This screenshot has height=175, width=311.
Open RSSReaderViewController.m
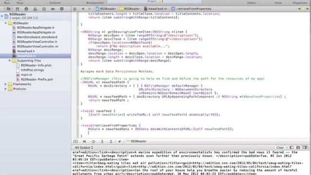point(37,47)
